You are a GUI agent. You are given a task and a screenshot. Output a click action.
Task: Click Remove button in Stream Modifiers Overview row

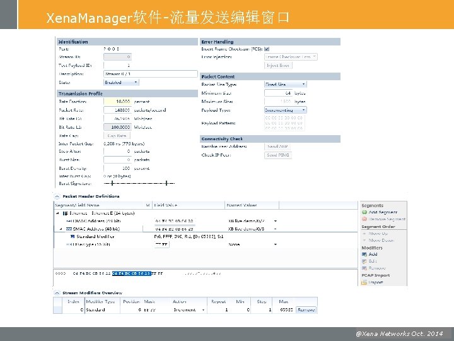tap(306, 310)
